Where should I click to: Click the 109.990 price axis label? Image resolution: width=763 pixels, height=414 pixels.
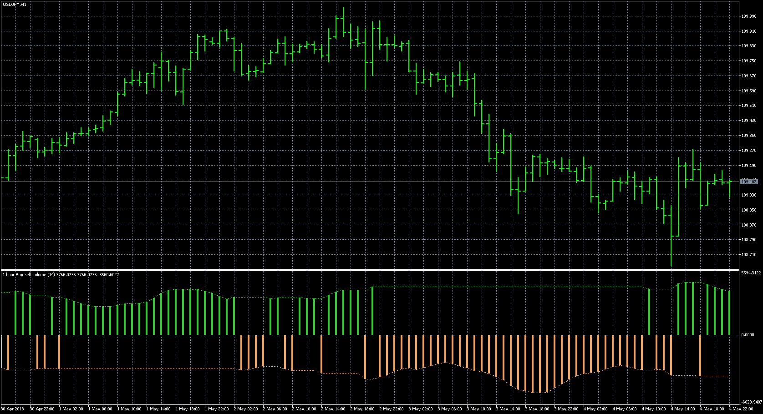(748, 16)
